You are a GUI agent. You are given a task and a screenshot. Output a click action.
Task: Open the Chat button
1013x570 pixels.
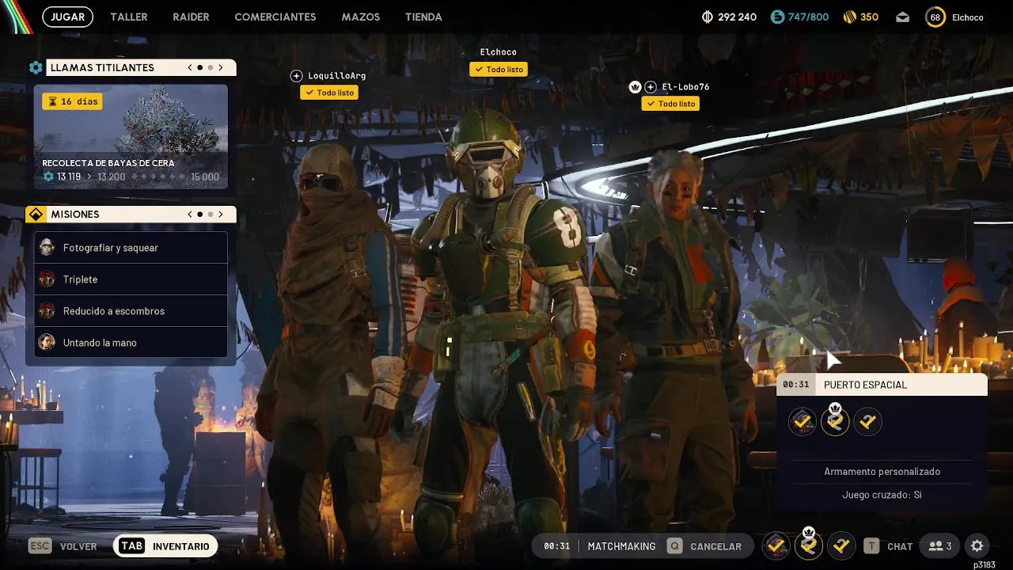pos(889,546)
